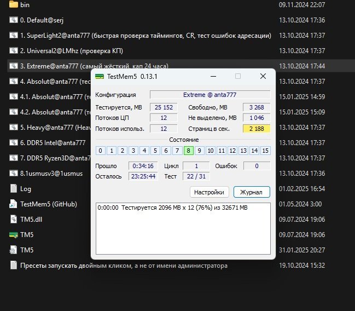The width and height of the screenshot is (355, 311).
Task: Select the 6. DDR5 Intel@anta777 preset
Action: point(53,143)
